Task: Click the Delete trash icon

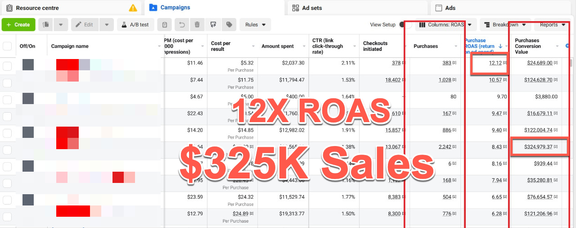Action: tap(197, 25)
